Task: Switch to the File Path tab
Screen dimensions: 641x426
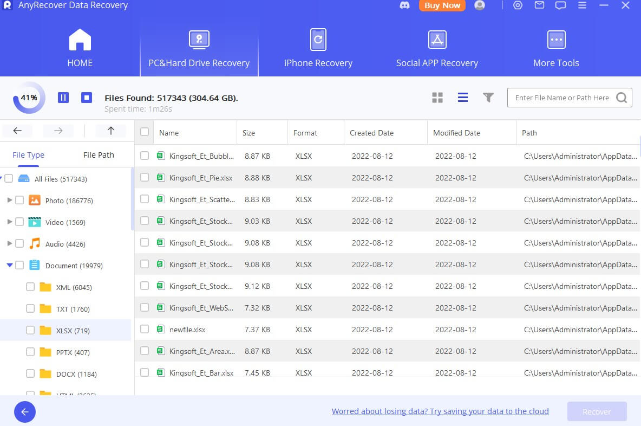Action: (x=98, y=154)
